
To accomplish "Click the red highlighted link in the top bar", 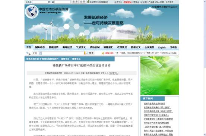I will [127, 2].
